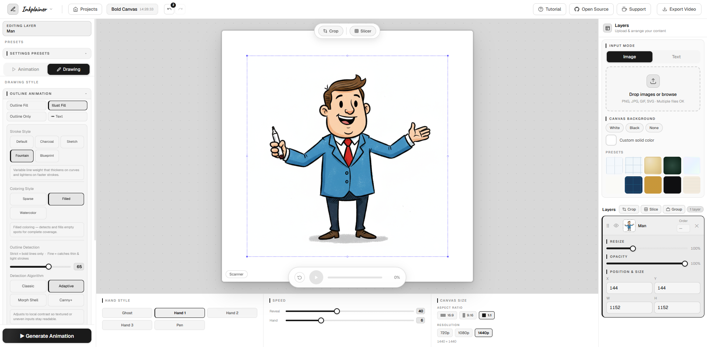
Task: Open the custom solid color swatch
Action: [611, 140]
